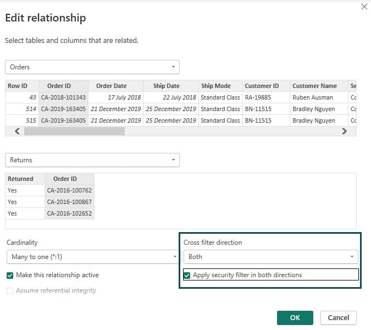Toggle Apply security filter in both directions
371x330 pixels.
click(187, 276)
